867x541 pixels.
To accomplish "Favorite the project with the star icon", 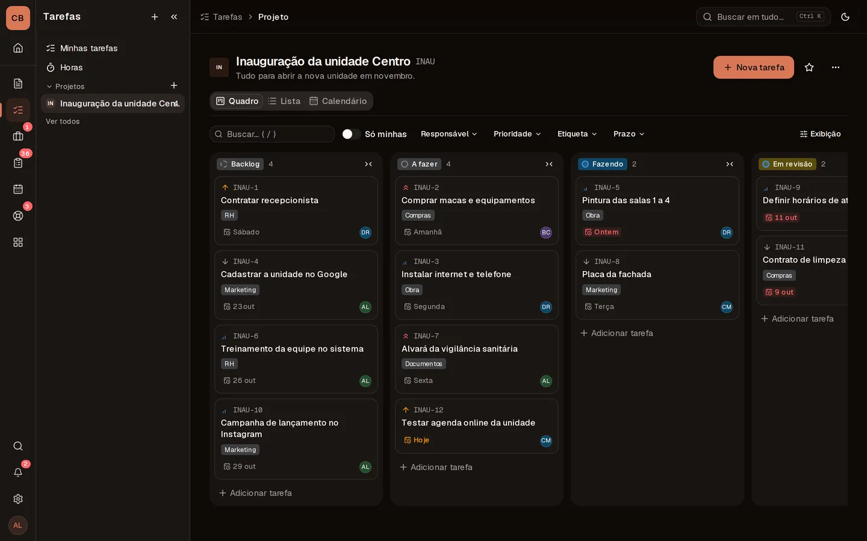I will pyautogui.click(x=809, y=67).
